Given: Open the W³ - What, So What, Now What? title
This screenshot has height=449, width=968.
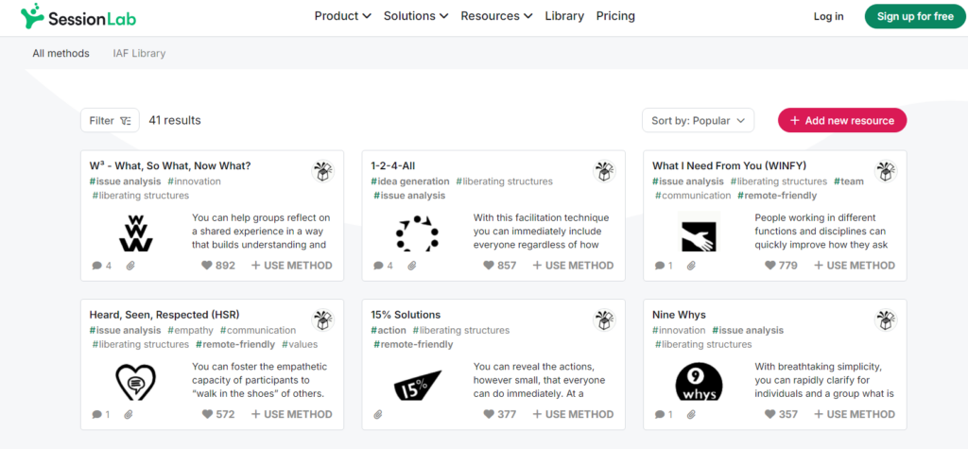Looking at the screenshot, I should pyautogui.click(x=170, y=165).
